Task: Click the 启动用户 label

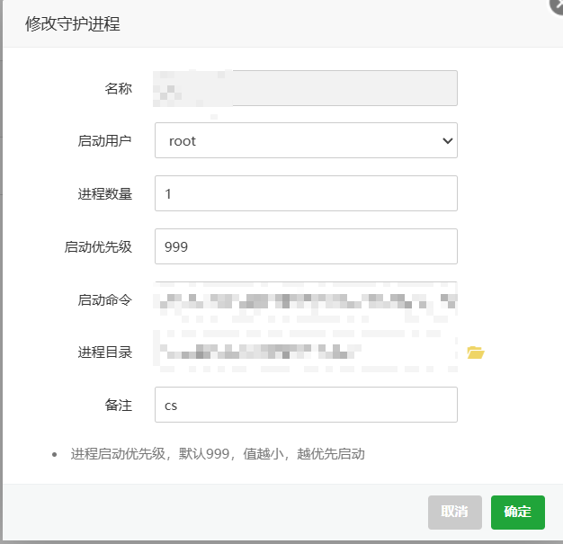Action: (105, 141)
